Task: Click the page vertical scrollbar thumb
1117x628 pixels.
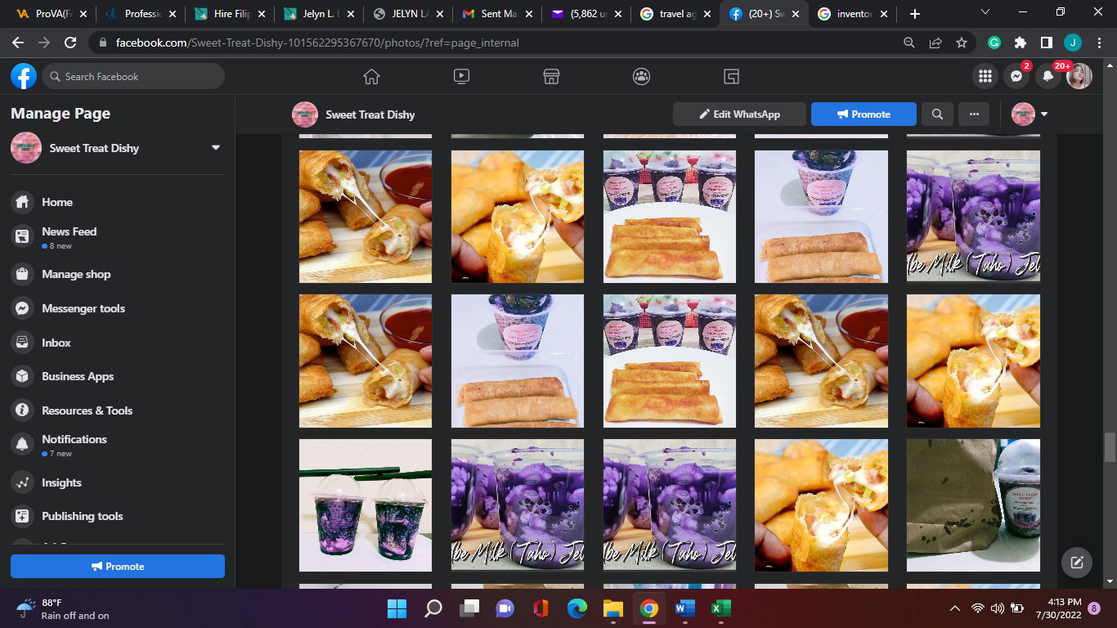Action: click(1110, 447)
